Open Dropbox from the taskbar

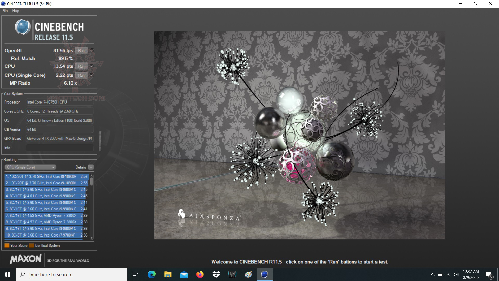click(216, 274)
